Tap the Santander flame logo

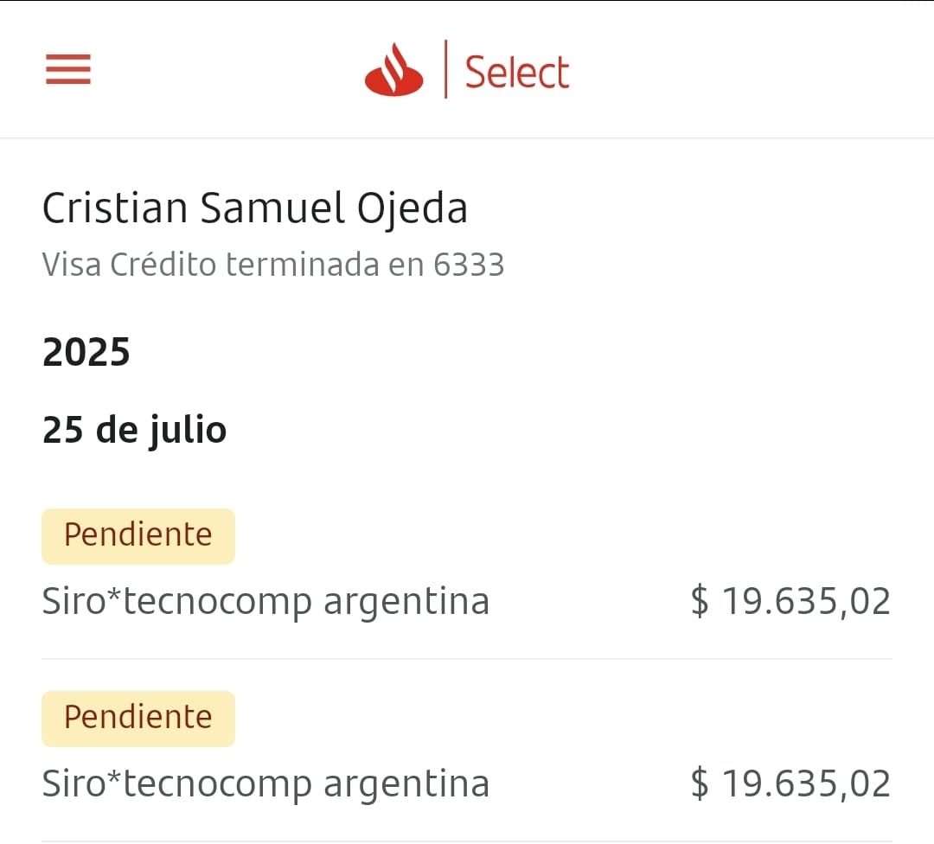click(x=393, y=71)
